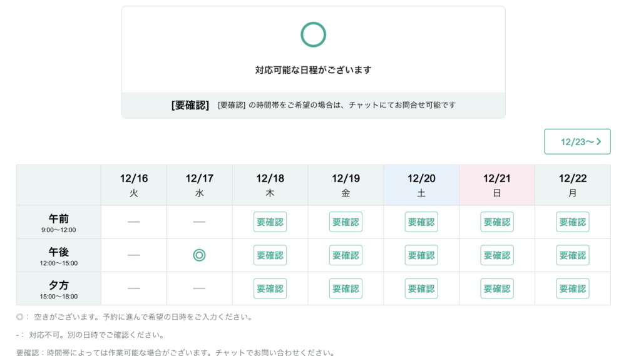
Task: Click the 12/20 Saturday column header
Action: click(421, 185)
